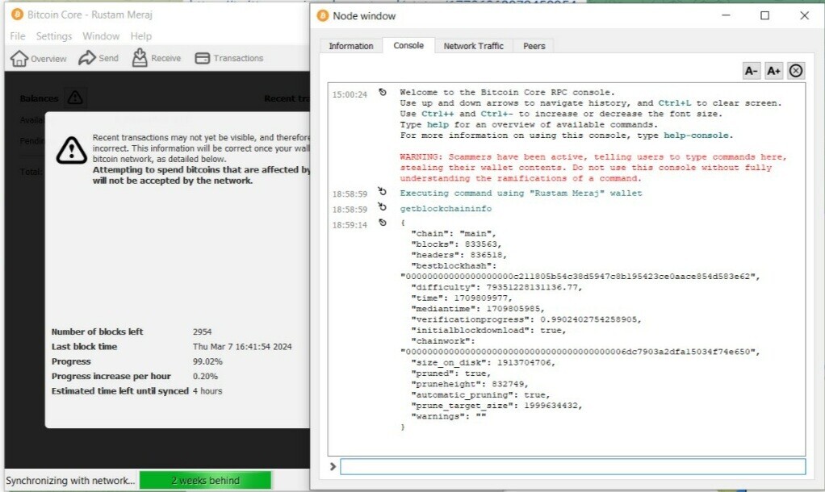Viewport: 825px width, 492px height.
Task: Open the Send page arrow icon
Action: [x=87, y=58]
